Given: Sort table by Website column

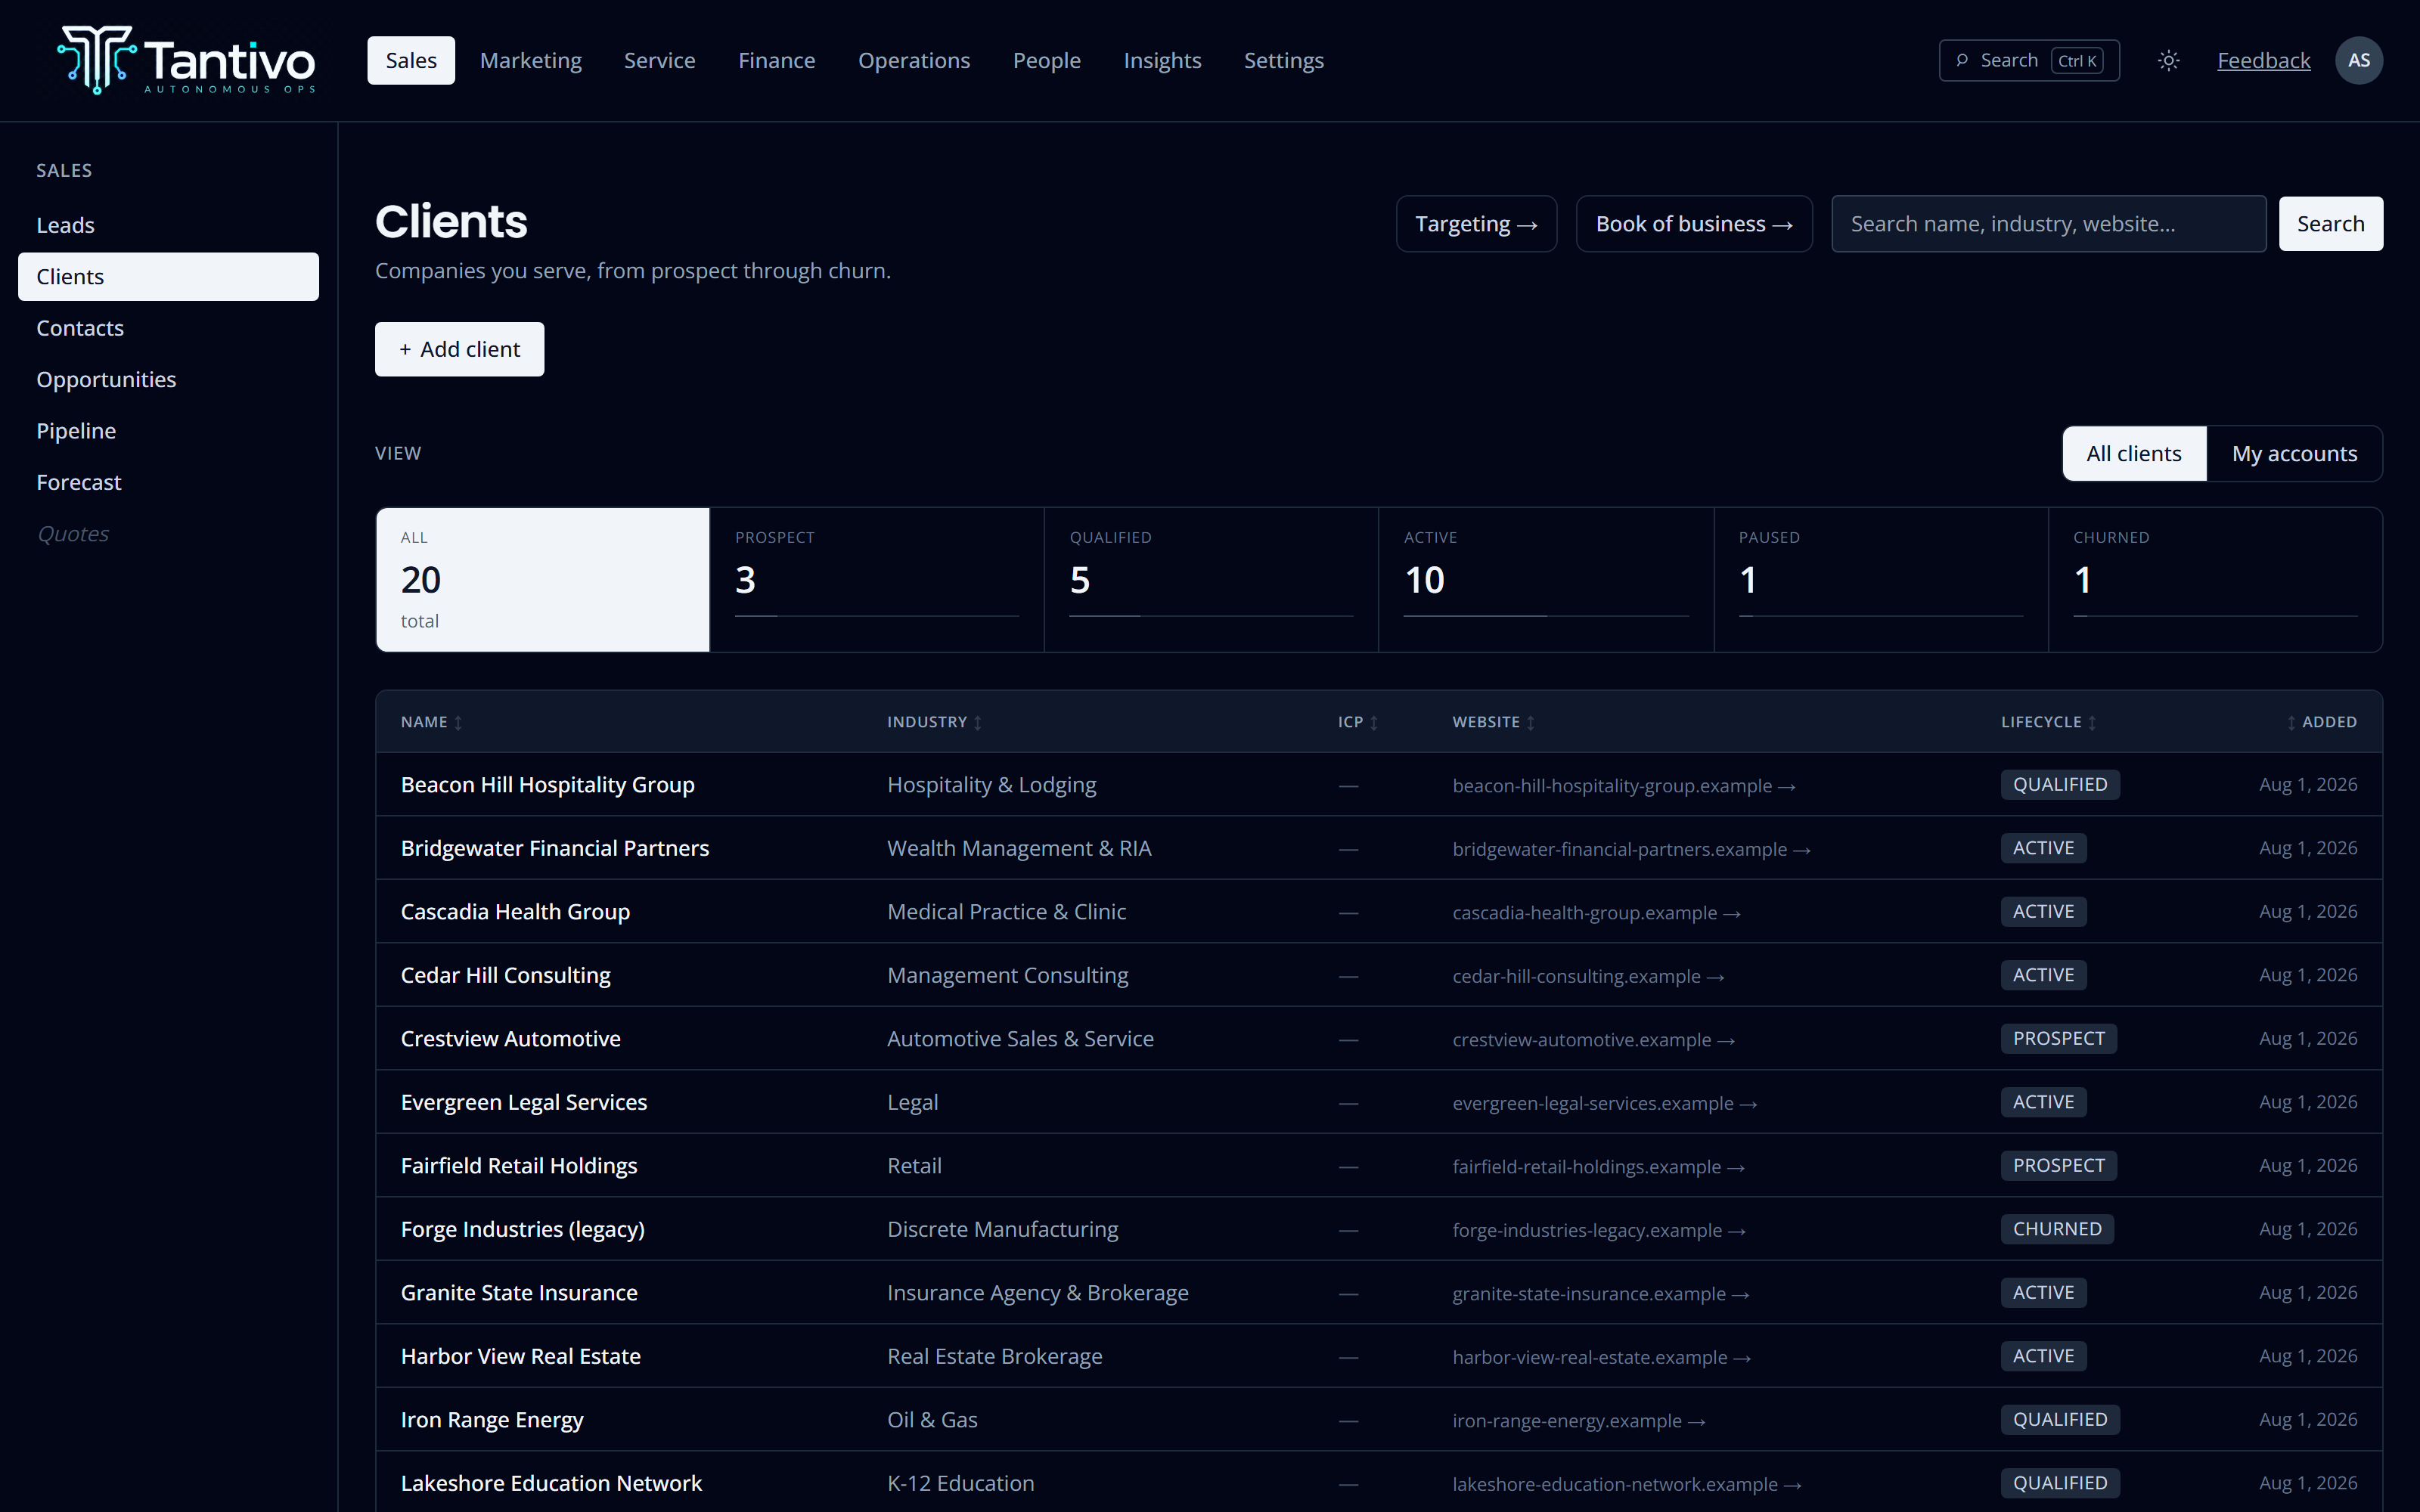Looking at the screenshot, I should [x=1493, y=722].
